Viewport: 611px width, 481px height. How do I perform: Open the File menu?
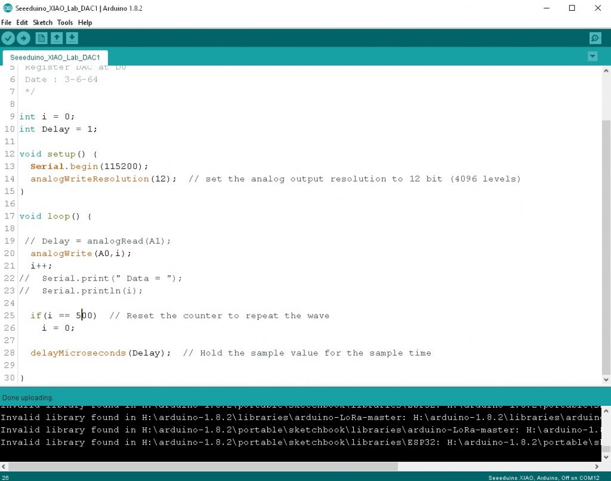[6, 23]
